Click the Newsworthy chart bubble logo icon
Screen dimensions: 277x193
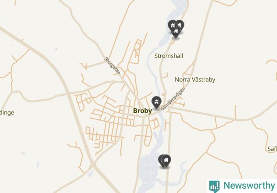coord(214,186)
